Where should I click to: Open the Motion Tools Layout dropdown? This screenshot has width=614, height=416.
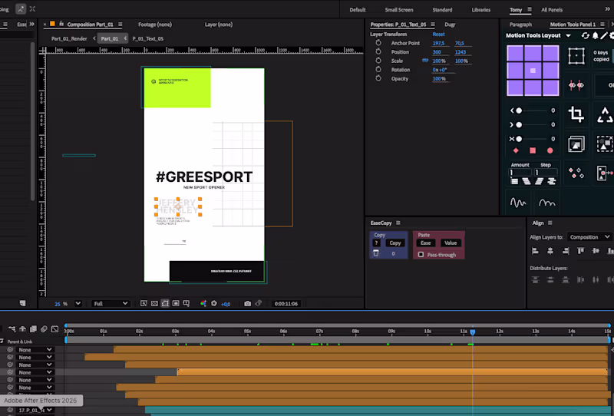tap(568, 35)
